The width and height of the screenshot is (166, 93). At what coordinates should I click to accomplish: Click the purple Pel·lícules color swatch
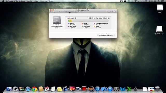tap(69, 26)
